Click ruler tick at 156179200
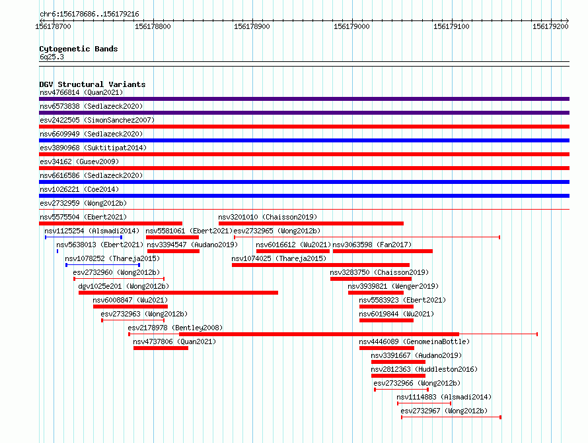This screenshot has width=588, height=443. (550, 26)
